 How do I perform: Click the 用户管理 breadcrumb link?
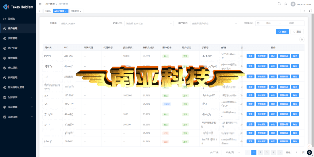[50, 4]
